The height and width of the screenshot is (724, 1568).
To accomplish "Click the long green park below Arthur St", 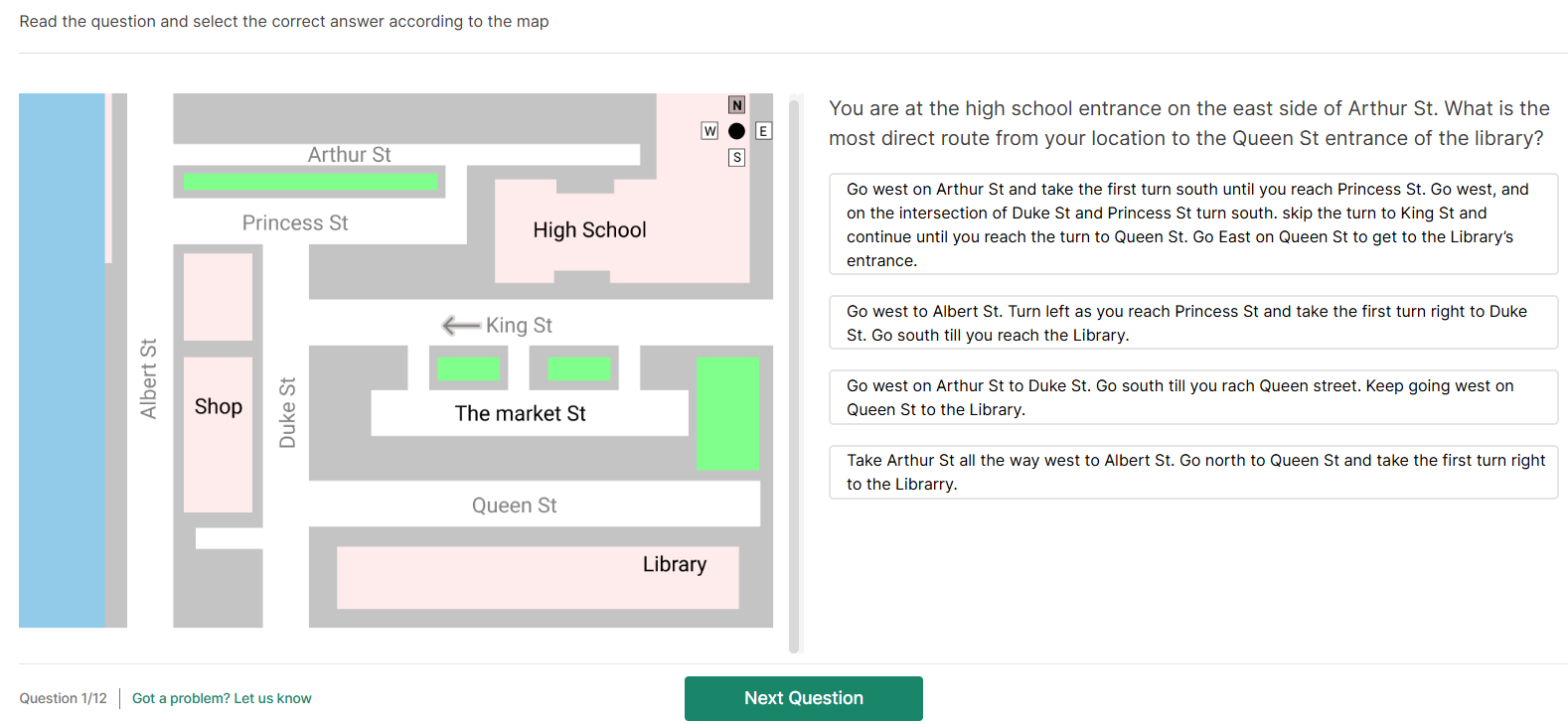I will point(310,182).
